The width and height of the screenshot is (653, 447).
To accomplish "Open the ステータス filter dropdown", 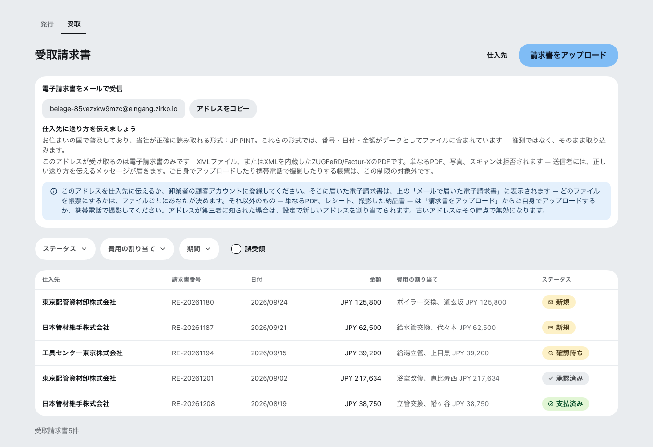I will [65, 249].
